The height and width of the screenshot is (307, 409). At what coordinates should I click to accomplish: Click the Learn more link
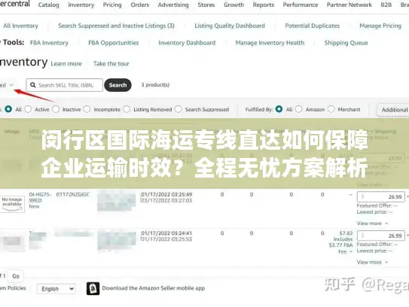pyautogui.click(x=66, y=64)
